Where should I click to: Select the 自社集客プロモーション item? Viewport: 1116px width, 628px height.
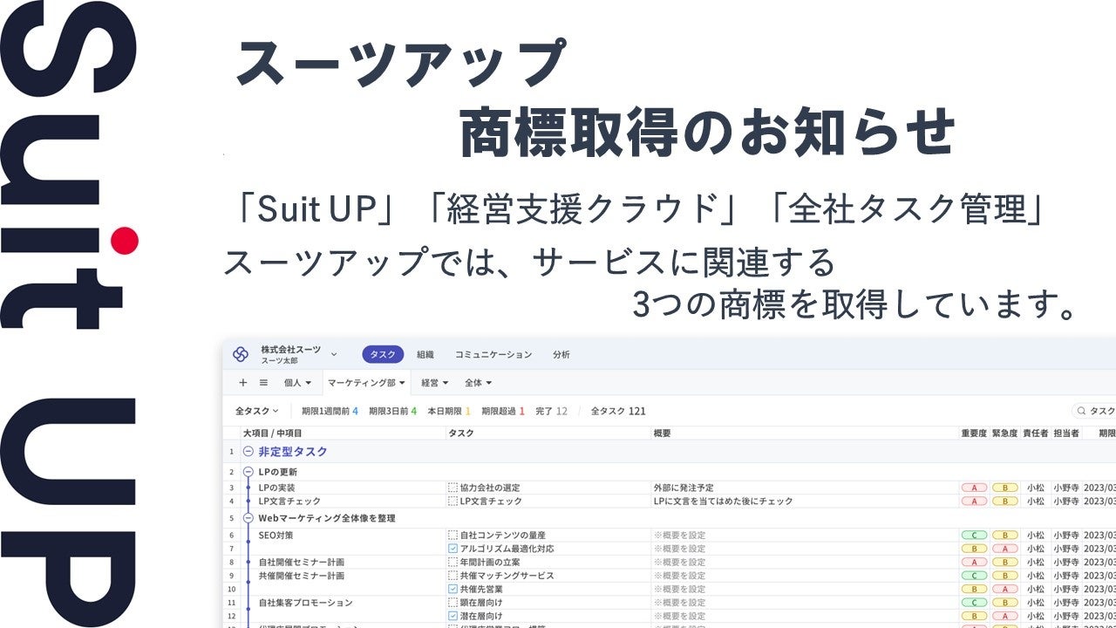(306, 603)
